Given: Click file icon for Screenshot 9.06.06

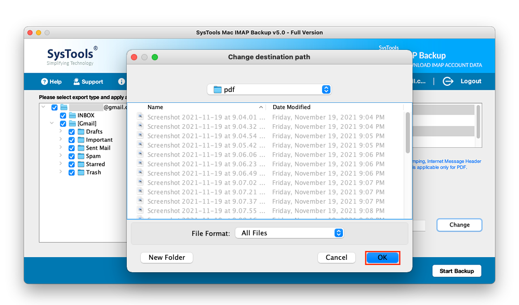Looking at the screenshot, I should coord(141,154).
